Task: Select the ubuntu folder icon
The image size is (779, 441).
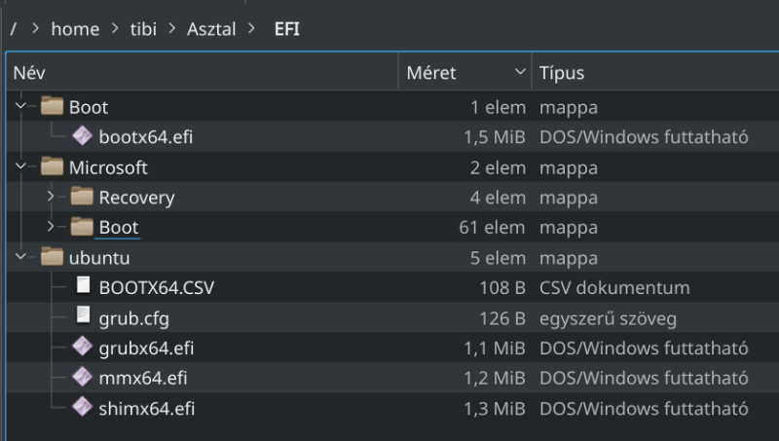Action: click(52, 257)
